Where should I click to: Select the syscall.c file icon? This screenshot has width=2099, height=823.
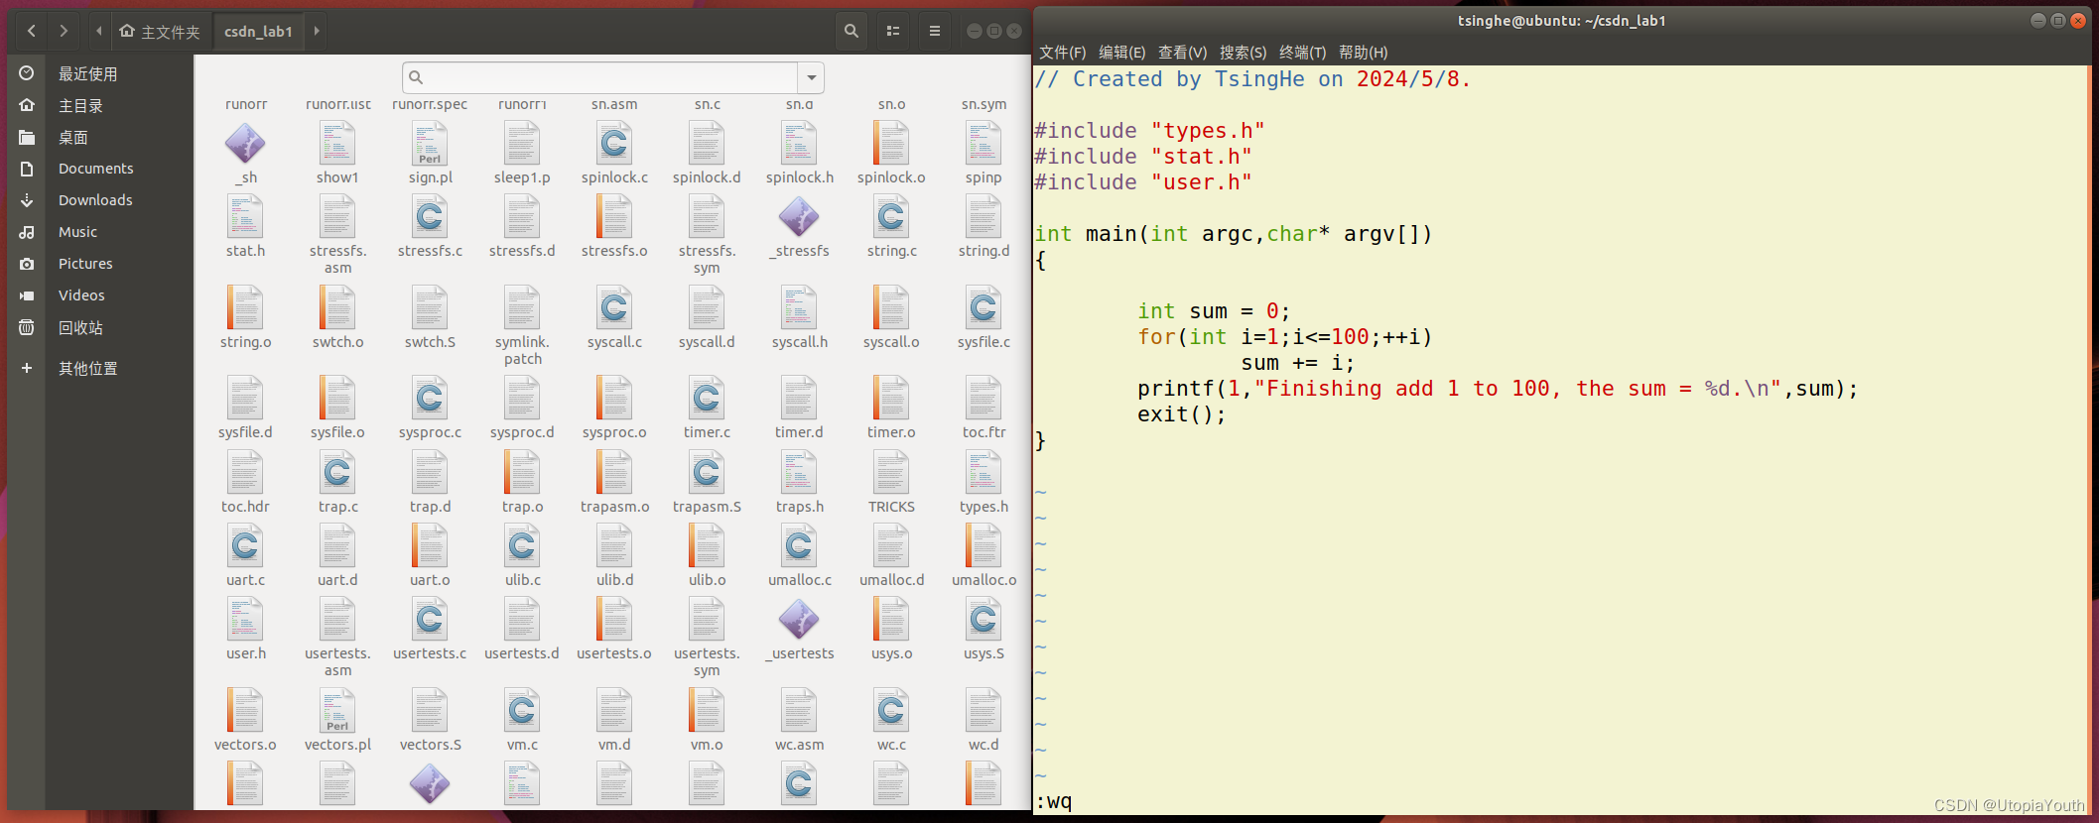[614, 309]
